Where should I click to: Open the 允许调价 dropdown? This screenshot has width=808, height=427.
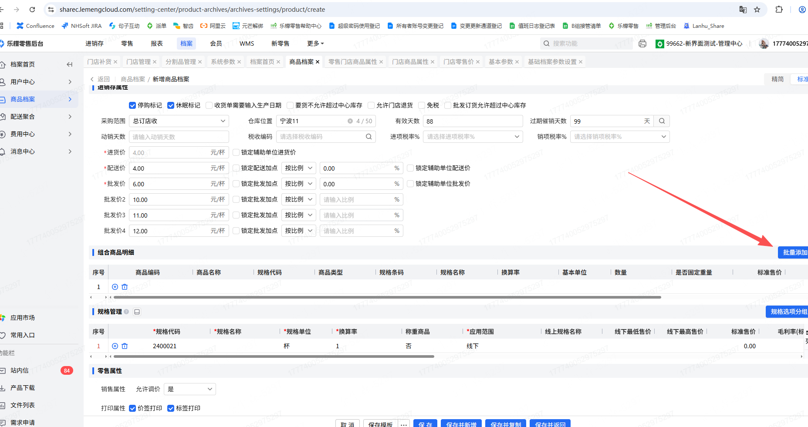click(189, 389)
